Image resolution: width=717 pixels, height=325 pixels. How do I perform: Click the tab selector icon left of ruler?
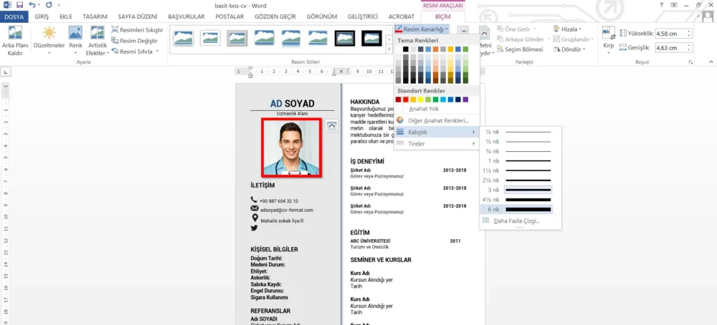pyautogui.click(x=6, y=72)
